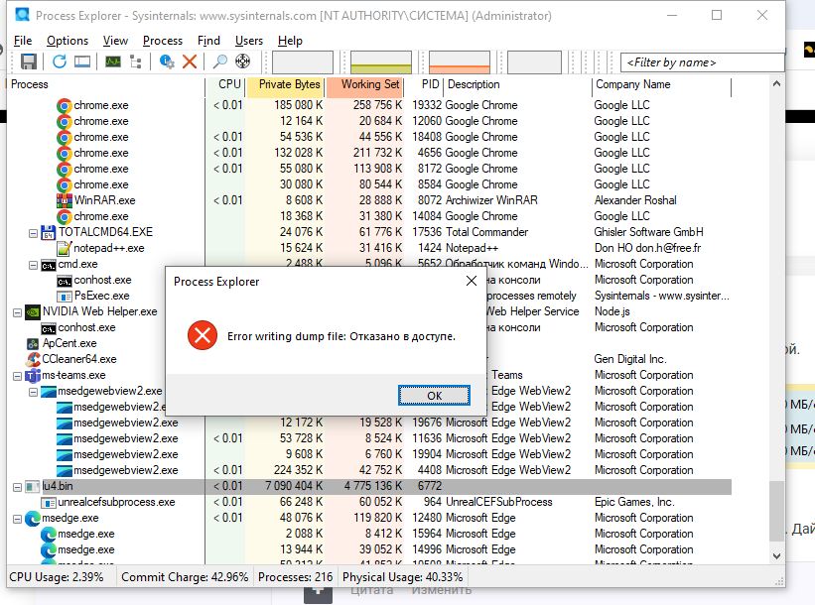This screenshot has width=815, height=605.
Task: Sort by the CPU column header
Action: [x=225, y=84]
